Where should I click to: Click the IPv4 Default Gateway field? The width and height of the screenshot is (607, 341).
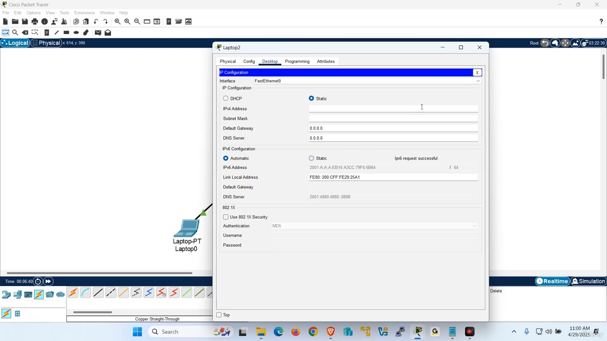coord(394,128)
